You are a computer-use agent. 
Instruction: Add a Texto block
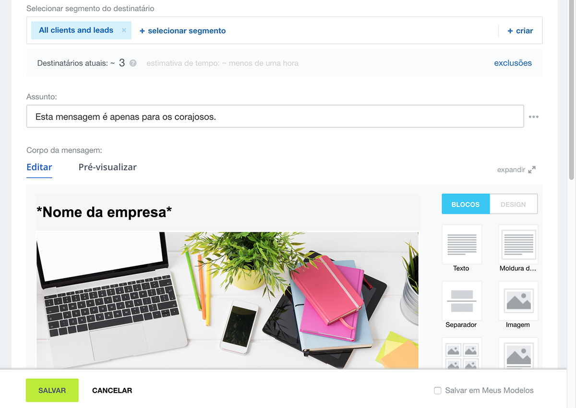tap(461, 244)
